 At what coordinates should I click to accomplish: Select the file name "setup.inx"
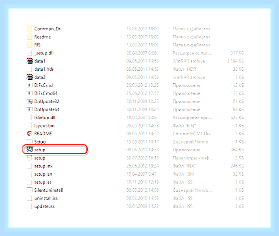point(43,166)
